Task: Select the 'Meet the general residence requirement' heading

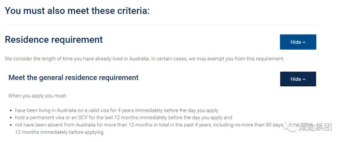Action: pyautogui.click(x=73, y=77)
